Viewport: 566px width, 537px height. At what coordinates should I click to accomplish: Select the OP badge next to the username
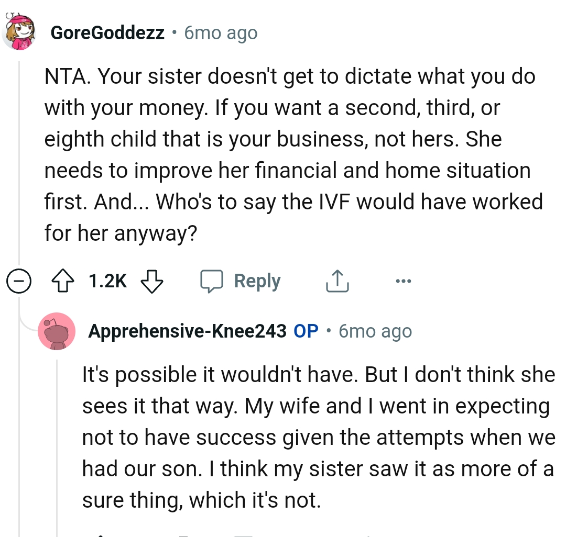tap(306, 331)
